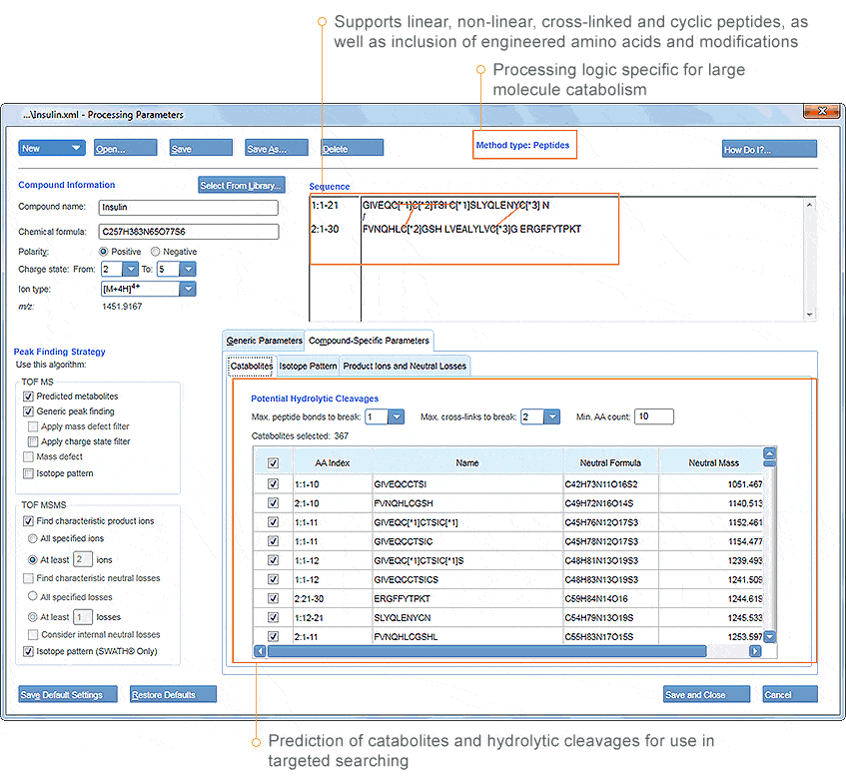Expand the Max. peptide bonds to break dropdown

click(396, 416)
